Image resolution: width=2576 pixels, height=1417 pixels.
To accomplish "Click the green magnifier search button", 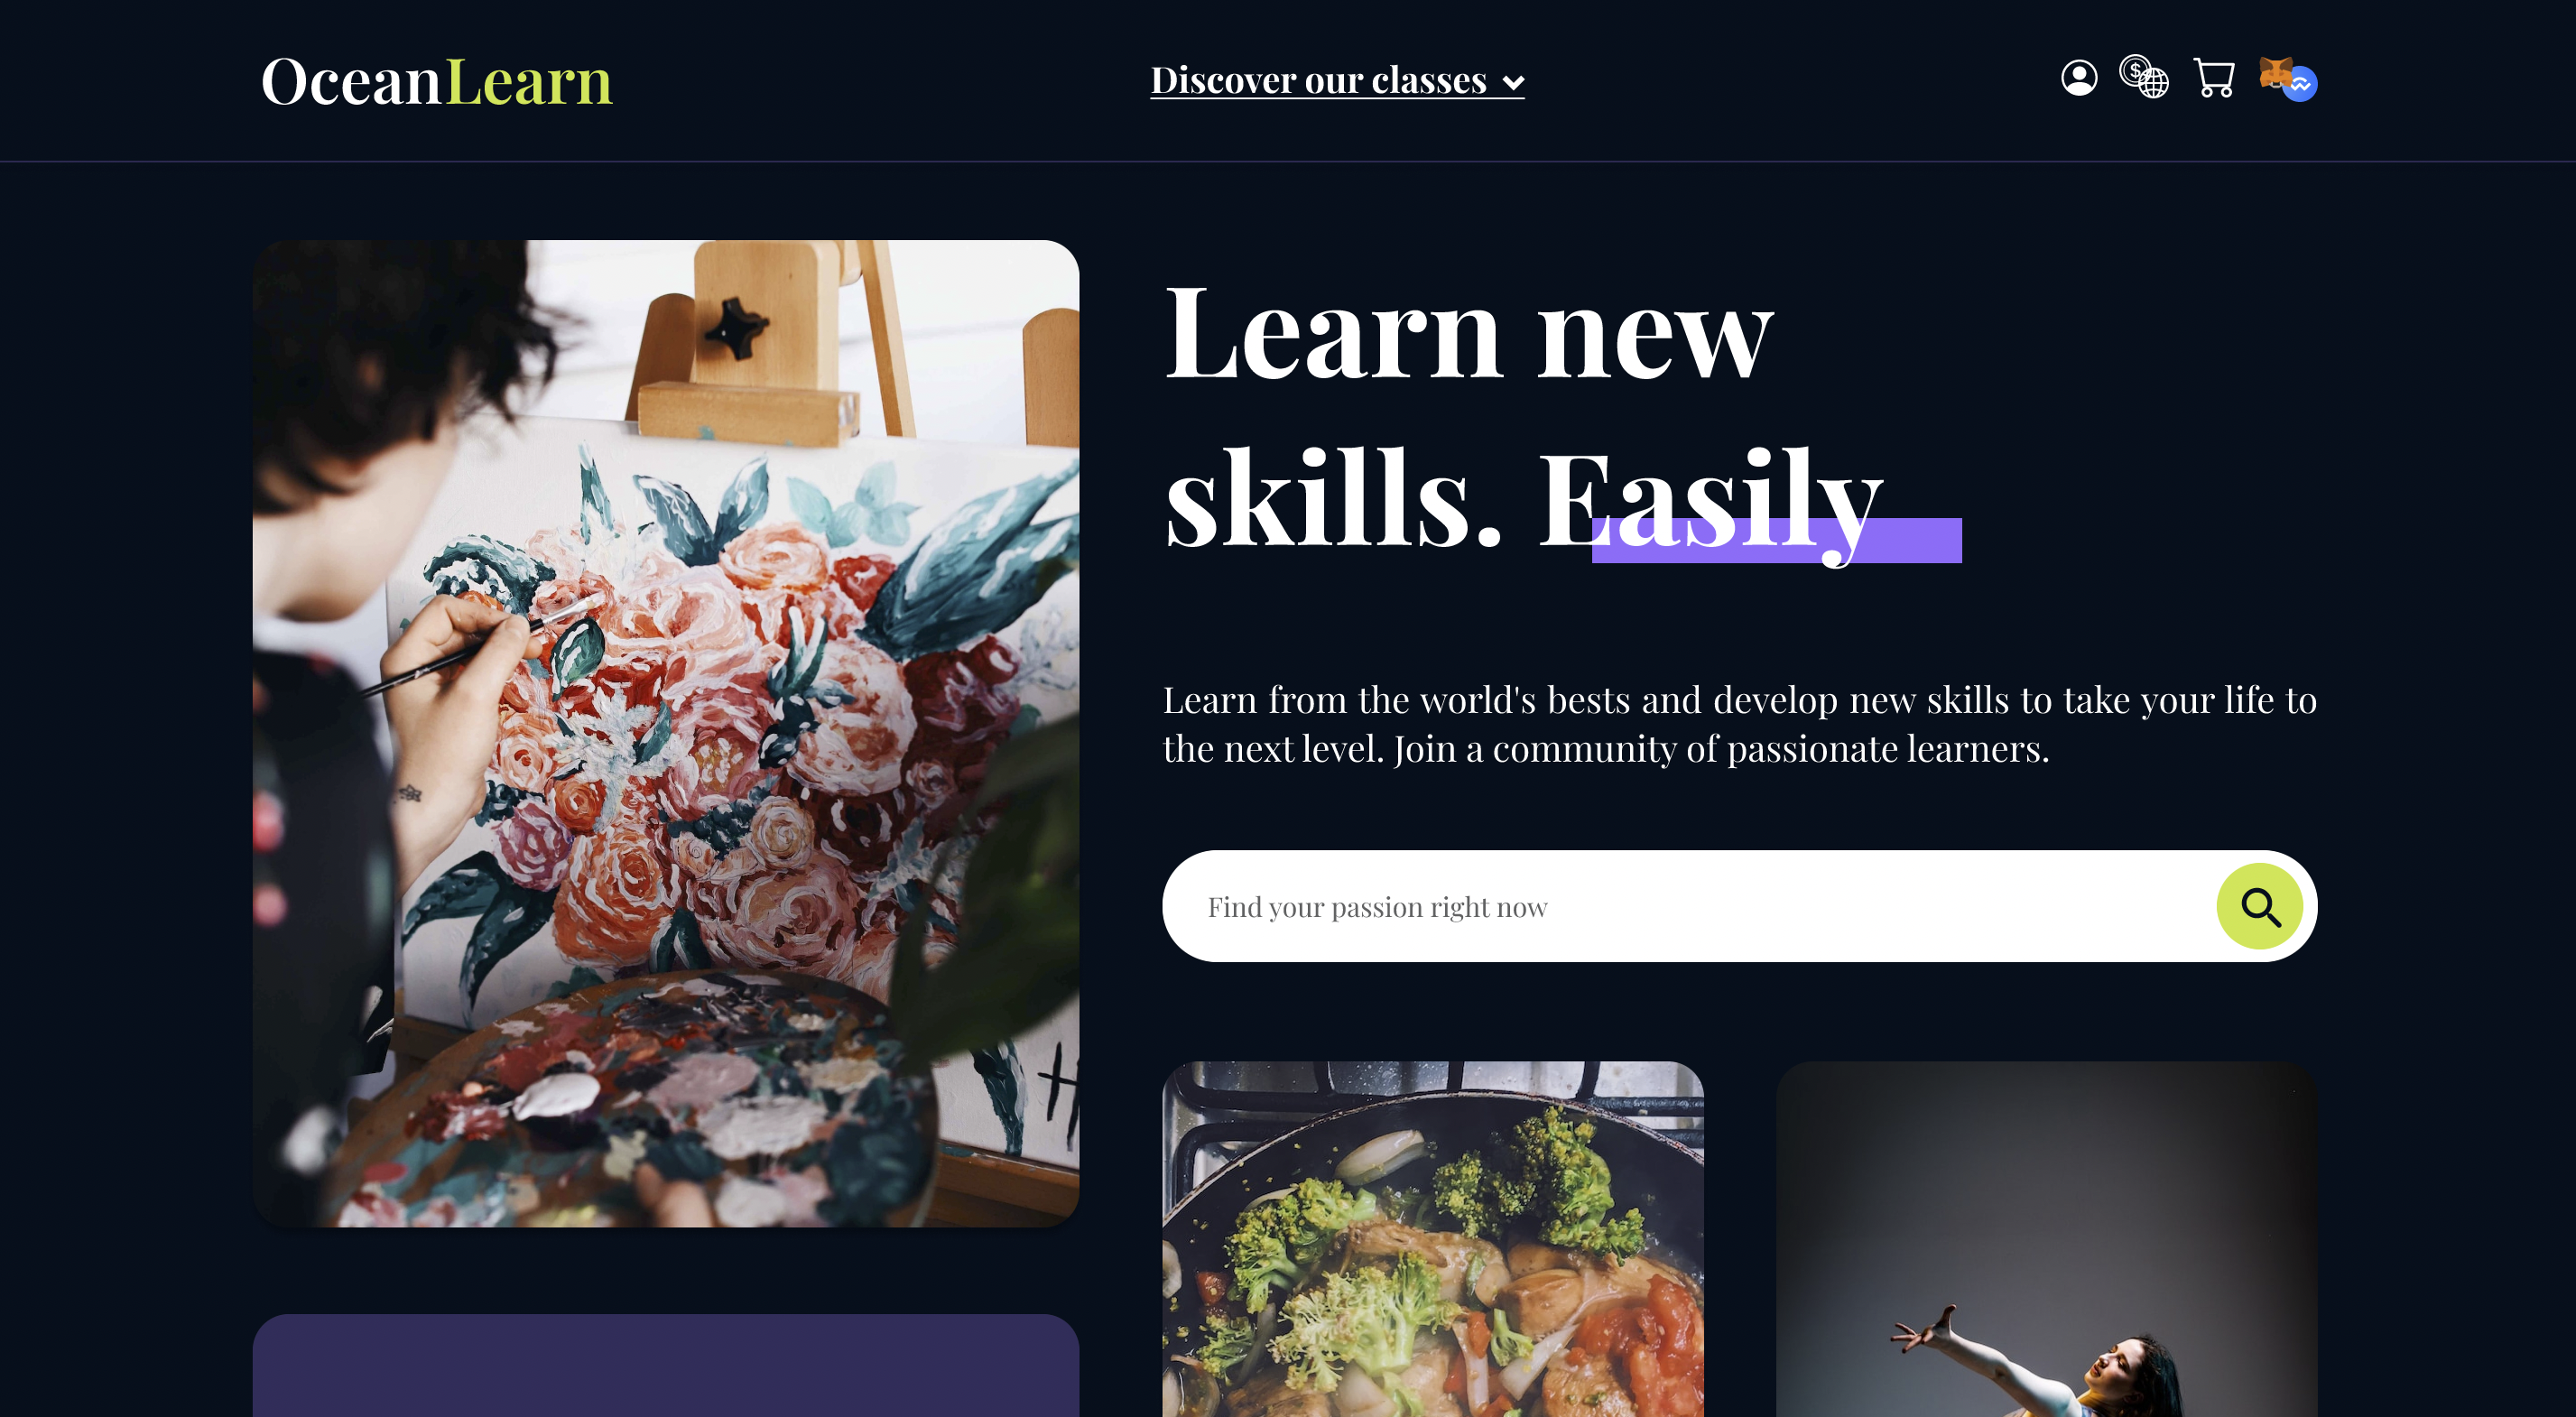I will pos(2259,906).
